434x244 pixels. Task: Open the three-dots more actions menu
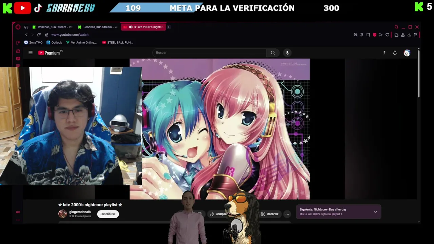click(287, 214)
